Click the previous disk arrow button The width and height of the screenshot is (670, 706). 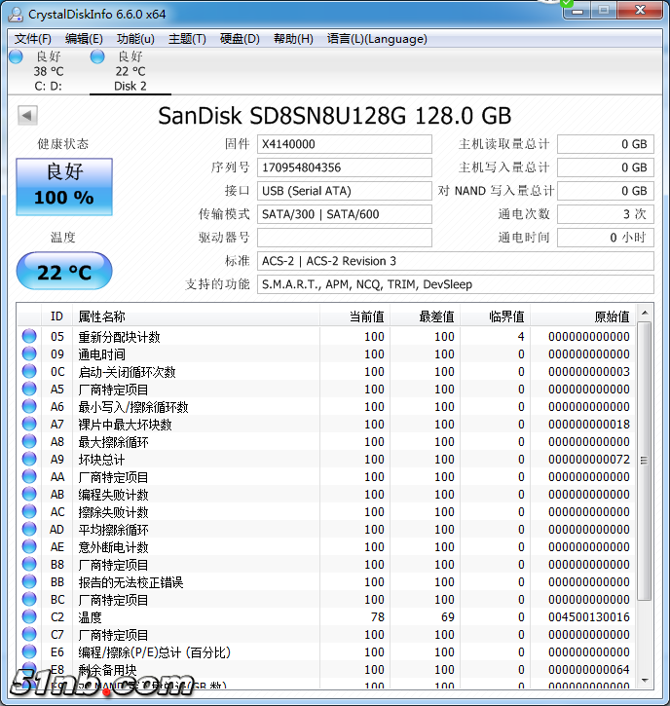(27, 117)
